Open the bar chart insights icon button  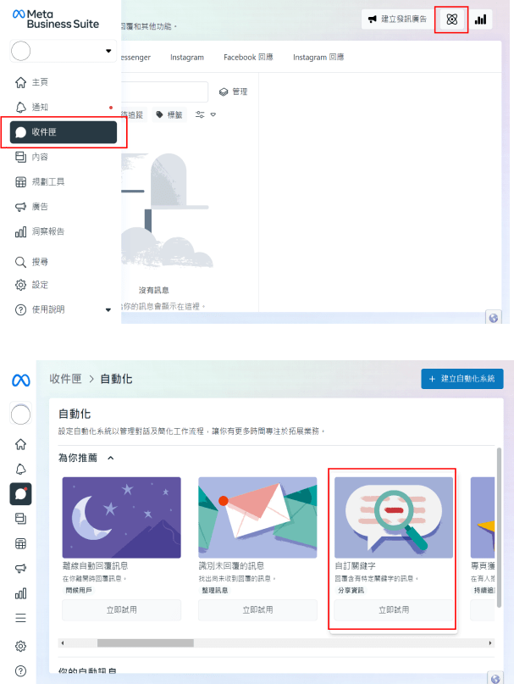[x=480, y=19]
